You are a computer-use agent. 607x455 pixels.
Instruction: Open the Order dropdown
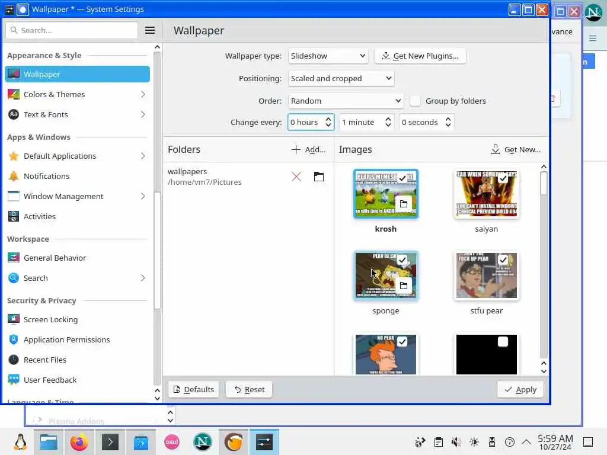point(346,101)
